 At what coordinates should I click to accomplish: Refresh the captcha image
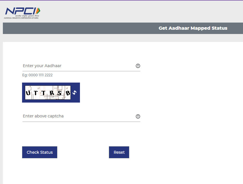75,93
